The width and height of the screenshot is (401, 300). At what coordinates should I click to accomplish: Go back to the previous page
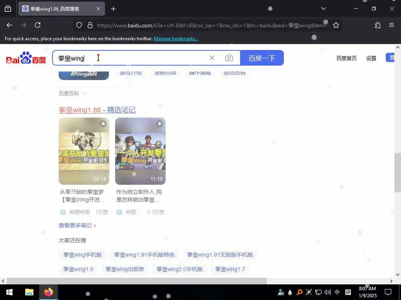(9, 25)
